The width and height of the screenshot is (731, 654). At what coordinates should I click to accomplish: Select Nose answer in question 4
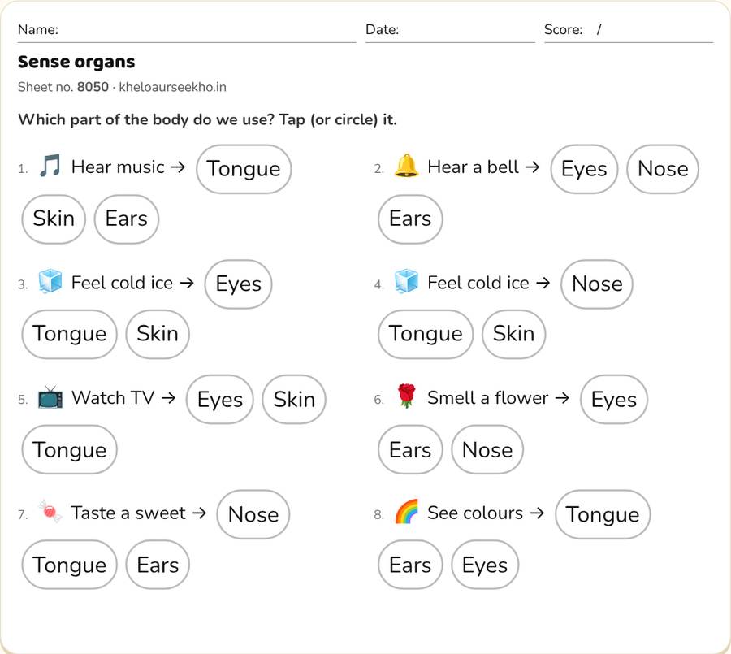pos(597,284)
